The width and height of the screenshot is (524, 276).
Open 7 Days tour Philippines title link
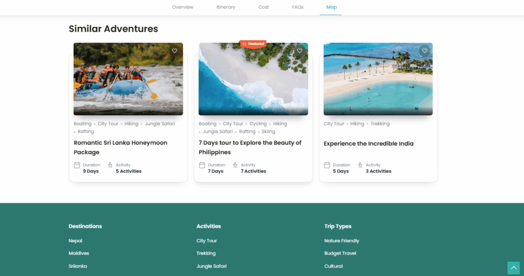point(250,147)
